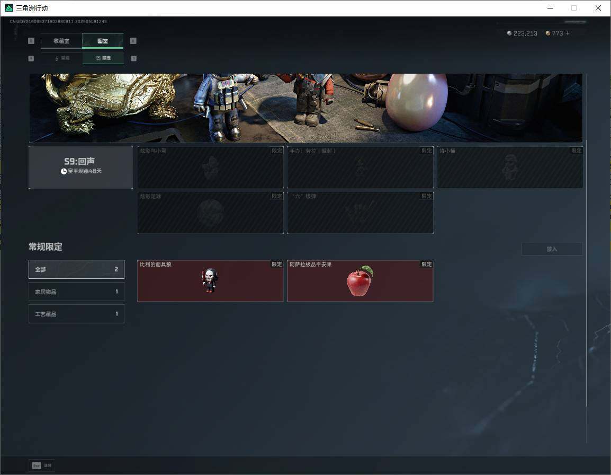Viewport: 611px width, 475px height.
Task: Switch to the 收藏室 tab
Action: click(61, 41)
